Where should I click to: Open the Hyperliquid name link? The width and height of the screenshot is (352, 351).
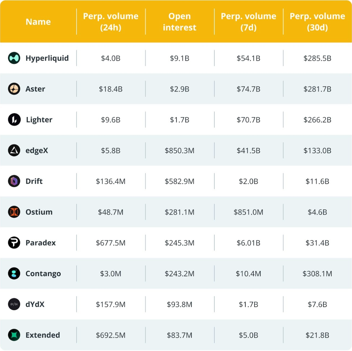(x=47, y=58)
